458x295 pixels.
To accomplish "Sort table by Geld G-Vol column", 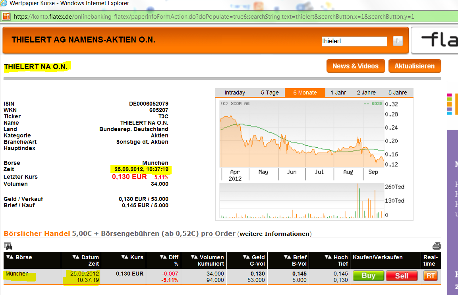I will coord(254,260).
